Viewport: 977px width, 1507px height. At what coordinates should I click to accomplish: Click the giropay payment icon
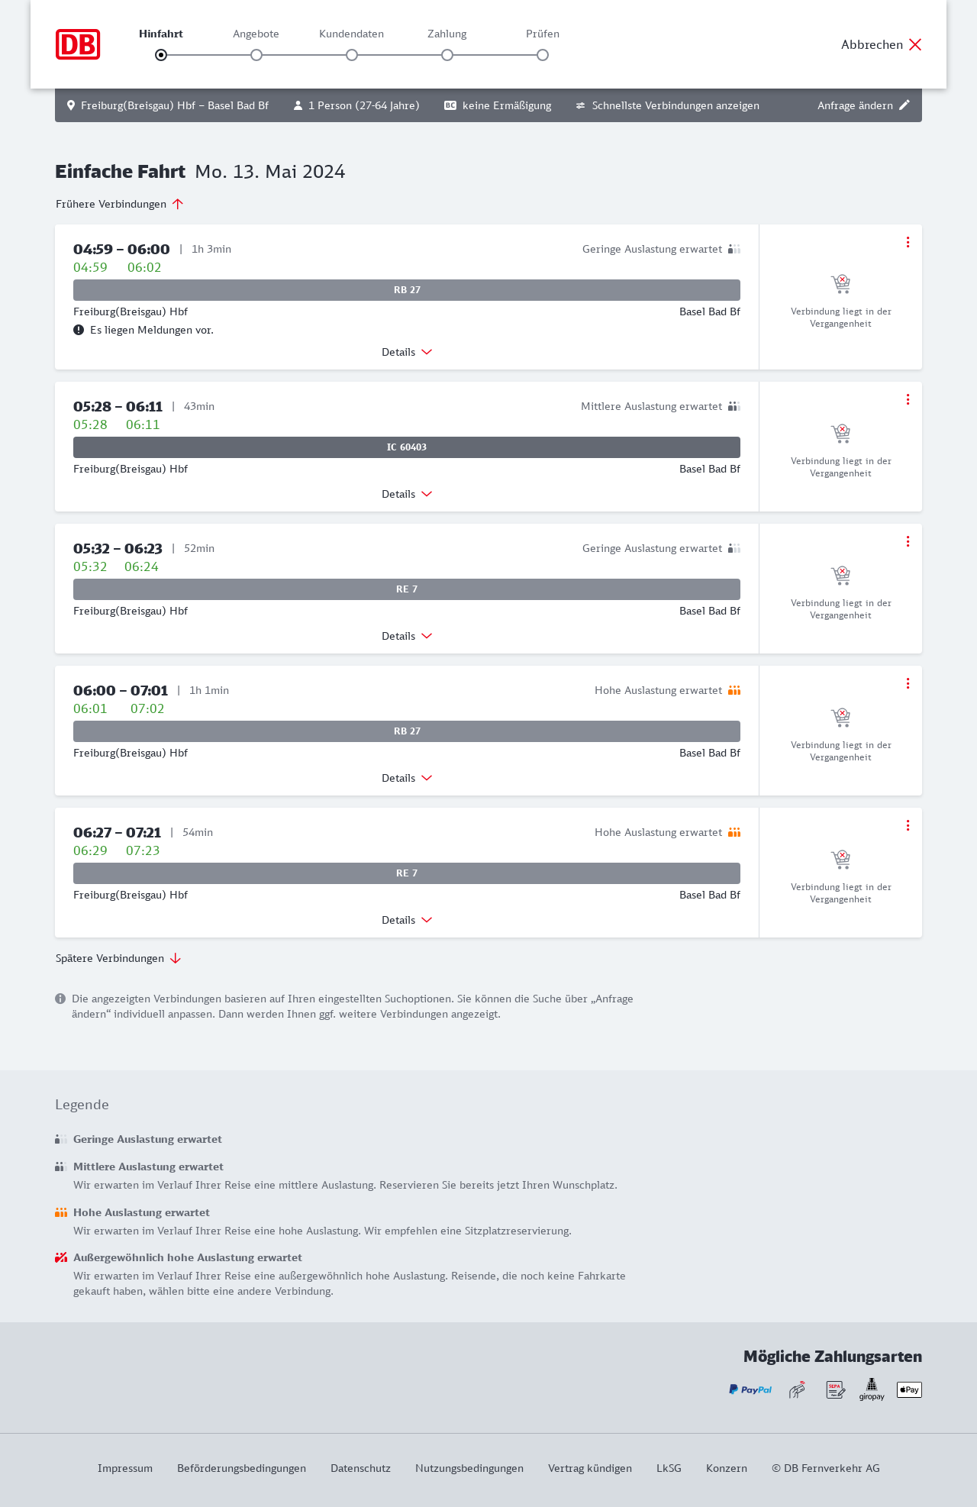[872, 1389]
